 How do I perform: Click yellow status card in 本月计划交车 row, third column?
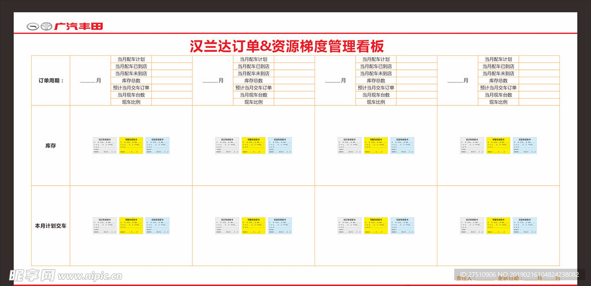[x=376, y=225]
